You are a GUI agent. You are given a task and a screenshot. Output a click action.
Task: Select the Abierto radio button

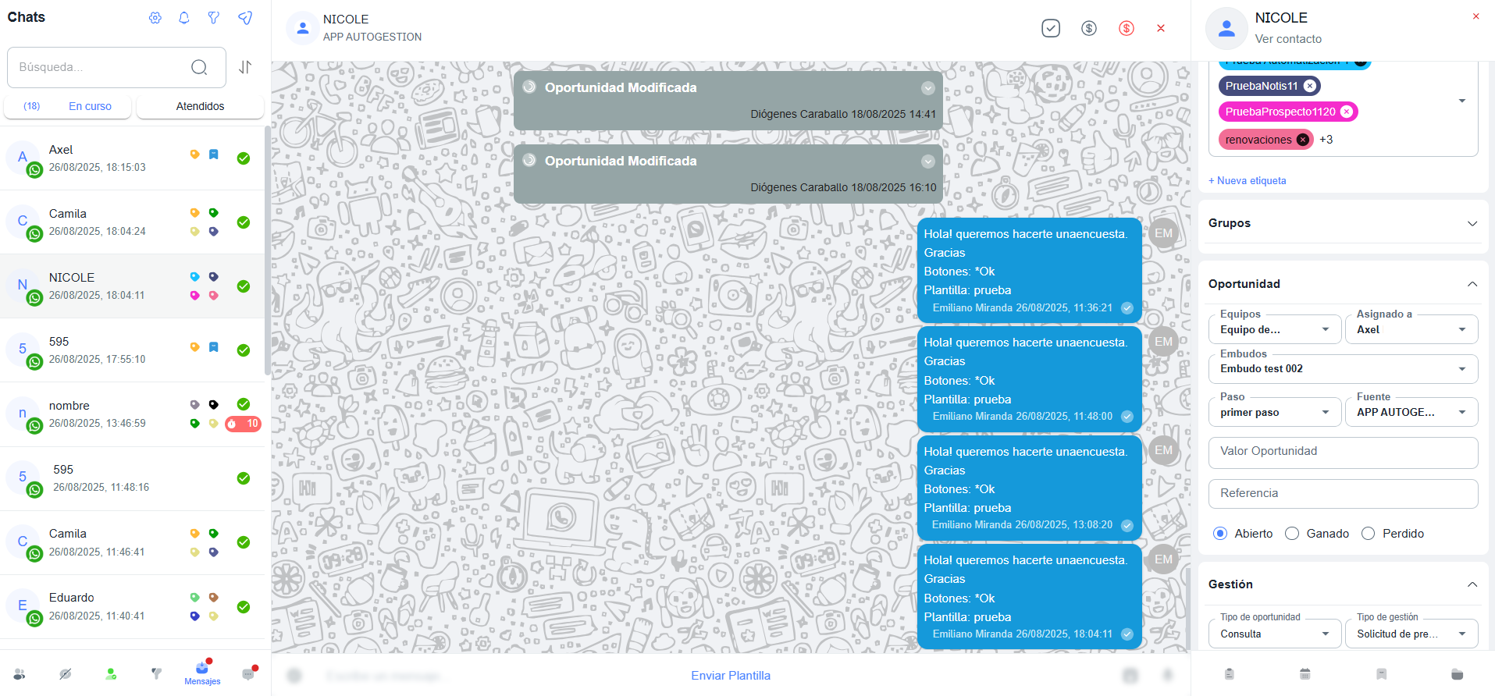[1220, 534]
